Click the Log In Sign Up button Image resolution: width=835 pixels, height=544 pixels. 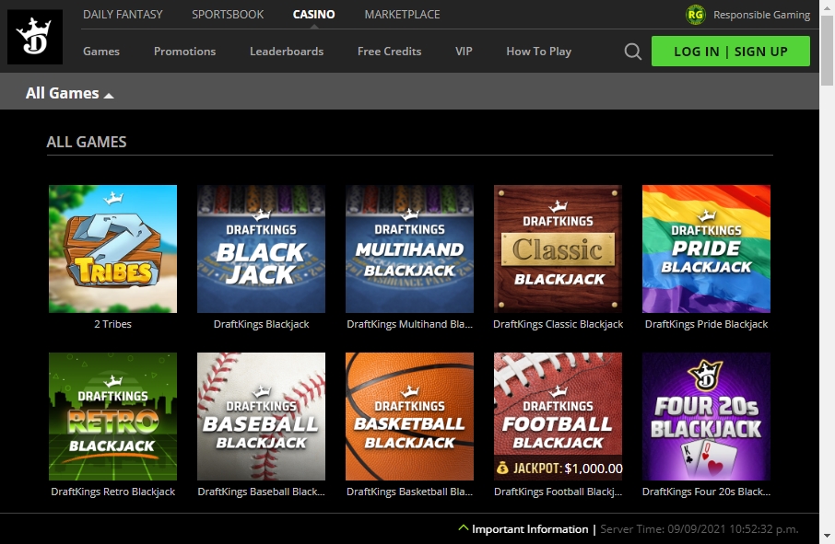(731, 52)
